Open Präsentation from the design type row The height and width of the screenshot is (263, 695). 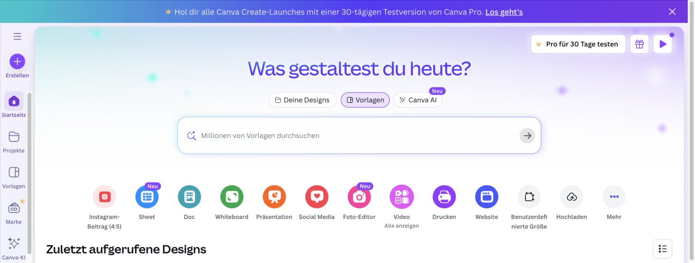coord(274,197)
